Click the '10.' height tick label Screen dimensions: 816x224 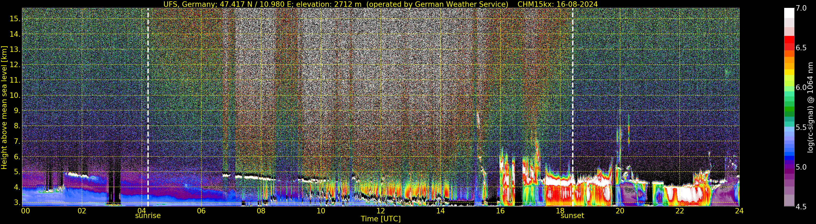tap(15, 95)
